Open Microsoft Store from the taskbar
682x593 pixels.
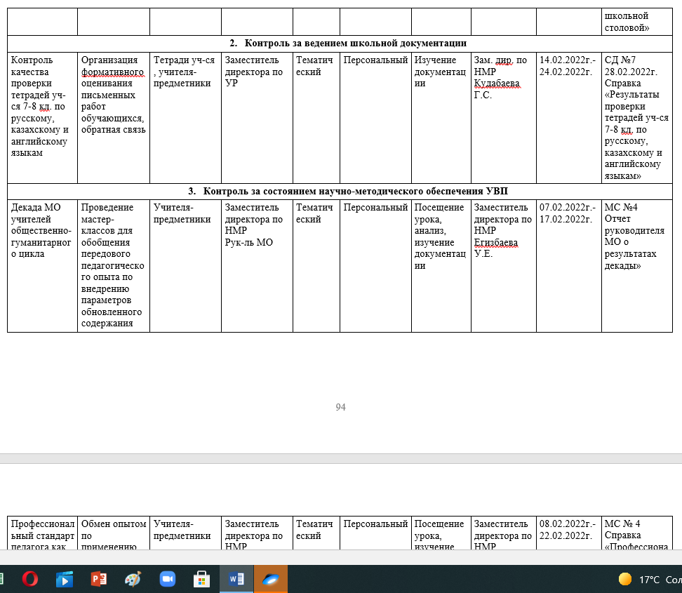201,579
